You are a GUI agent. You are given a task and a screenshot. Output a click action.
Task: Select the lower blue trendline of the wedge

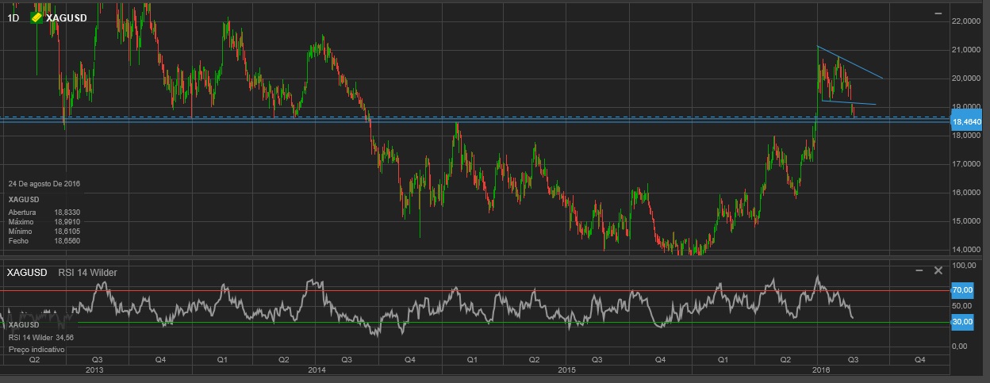(x=849, y=102)
